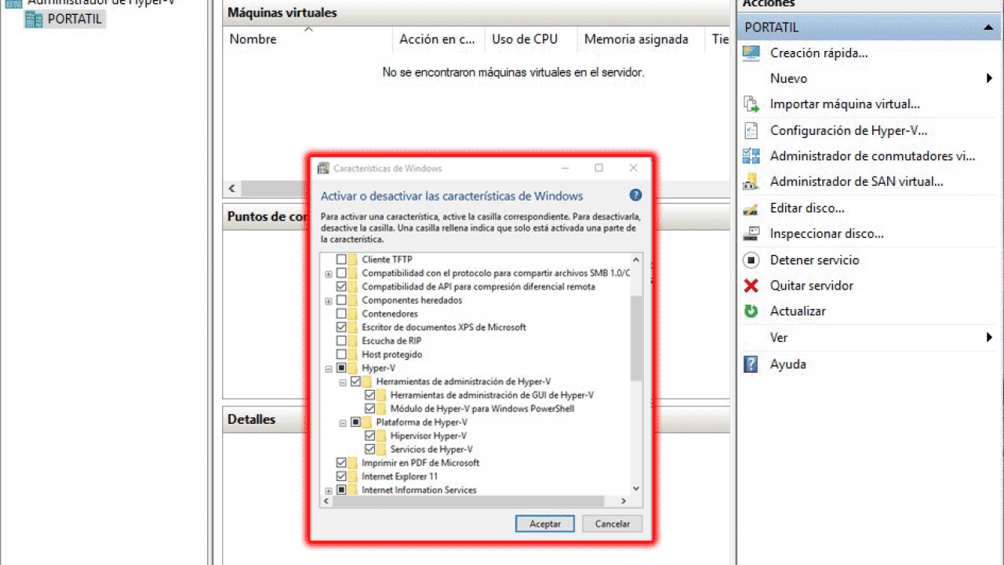Click the Inspeccionar disco... action link

pyautogui.click(x=827, y=234)
